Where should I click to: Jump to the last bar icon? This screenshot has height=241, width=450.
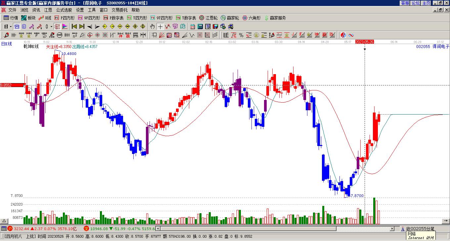tap(81, 26)
